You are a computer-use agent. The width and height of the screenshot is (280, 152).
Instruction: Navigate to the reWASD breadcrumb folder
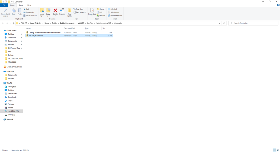click(x=81, y=23)
